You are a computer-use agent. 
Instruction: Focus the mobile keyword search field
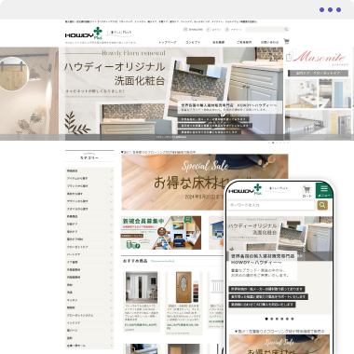271,205
